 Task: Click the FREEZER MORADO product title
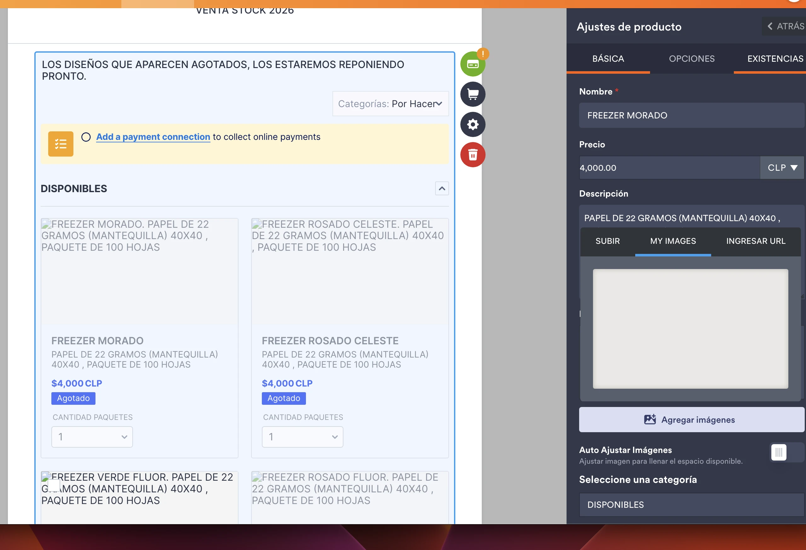(x=97, y=341)
